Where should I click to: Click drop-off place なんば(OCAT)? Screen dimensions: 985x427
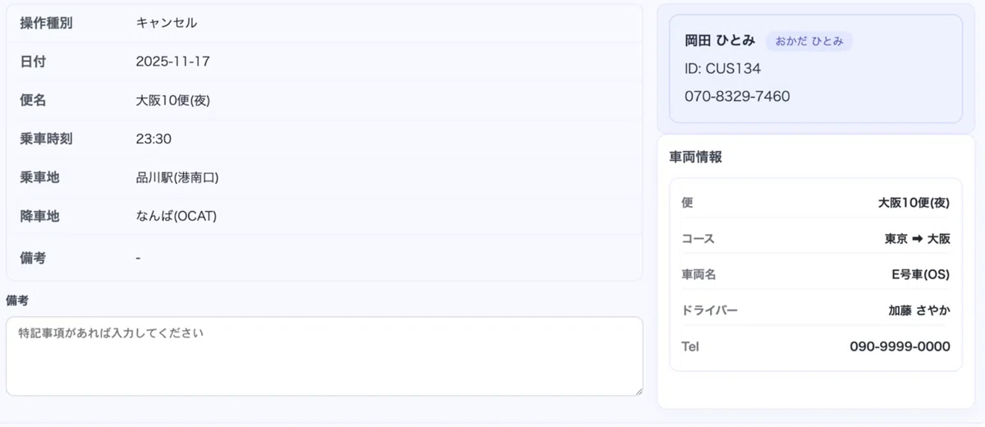pos(176,216)
